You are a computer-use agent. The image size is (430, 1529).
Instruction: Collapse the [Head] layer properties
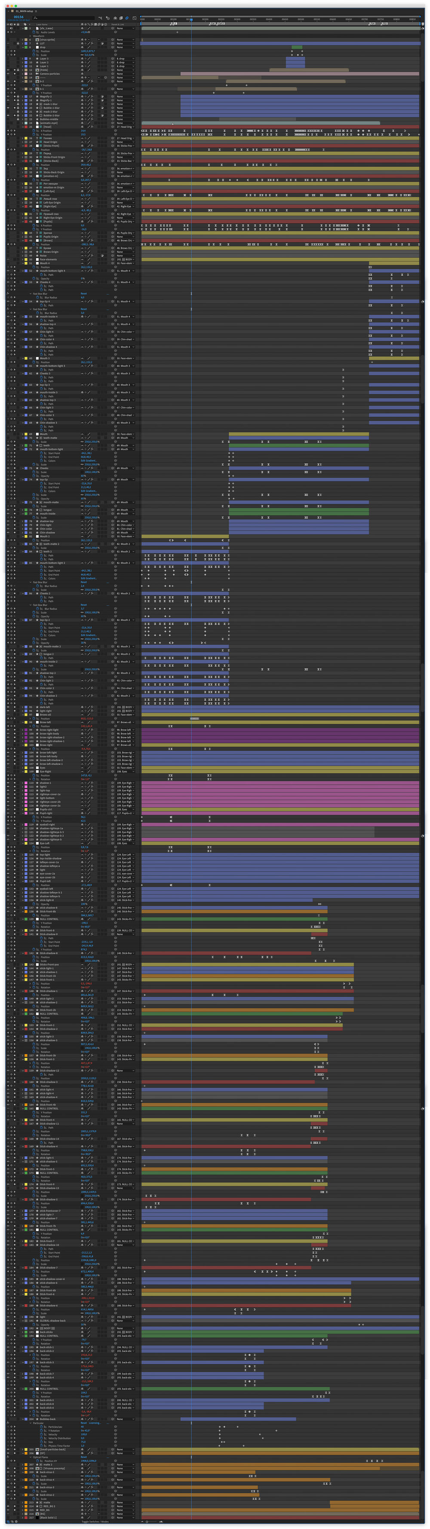pos(23,126)
